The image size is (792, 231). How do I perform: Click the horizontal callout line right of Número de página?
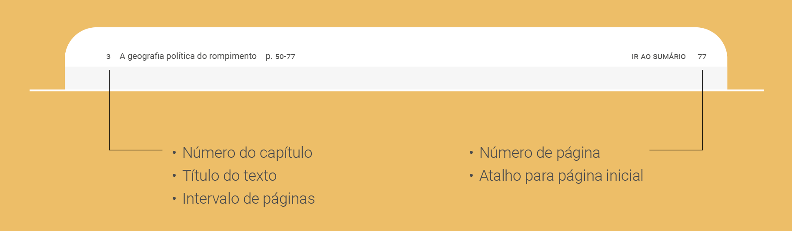pyautogui.click(x=675, y=150)
